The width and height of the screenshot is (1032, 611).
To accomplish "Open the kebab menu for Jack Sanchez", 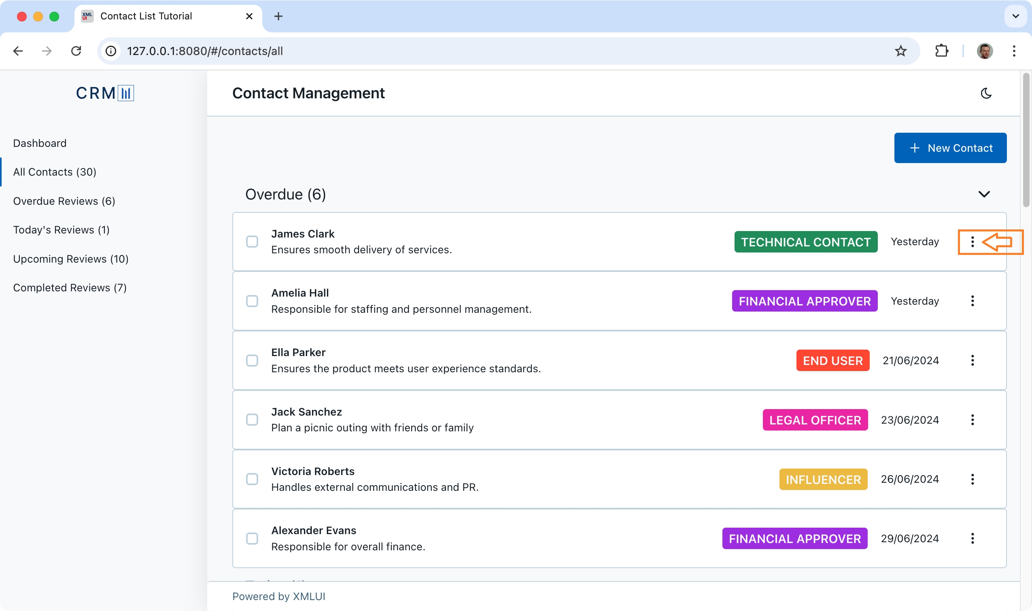I will (x=972, y=420).
